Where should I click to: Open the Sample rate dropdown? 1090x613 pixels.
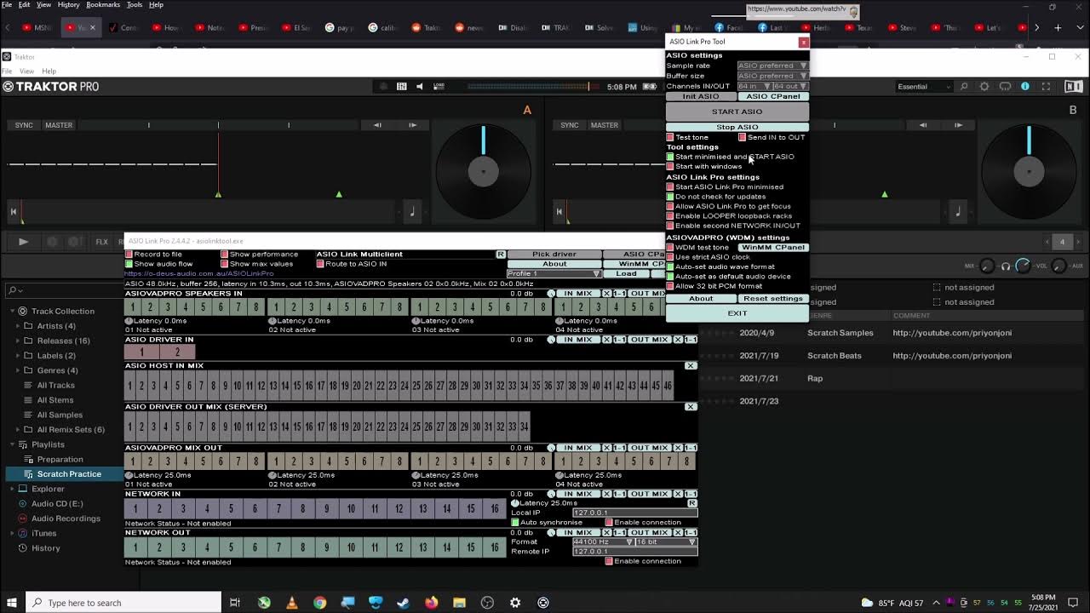(x=772, y=66)
